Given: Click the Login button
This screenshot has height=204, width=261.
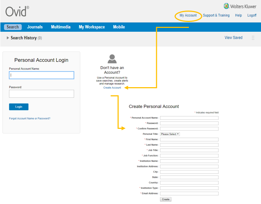Looking at the screenshot, I should pos(19,107).
